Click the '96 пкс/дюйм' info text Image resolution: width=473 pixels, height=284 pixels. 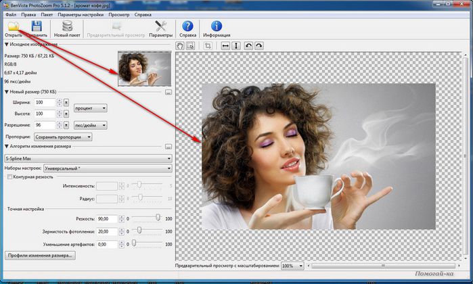click(x=17, y=81)
